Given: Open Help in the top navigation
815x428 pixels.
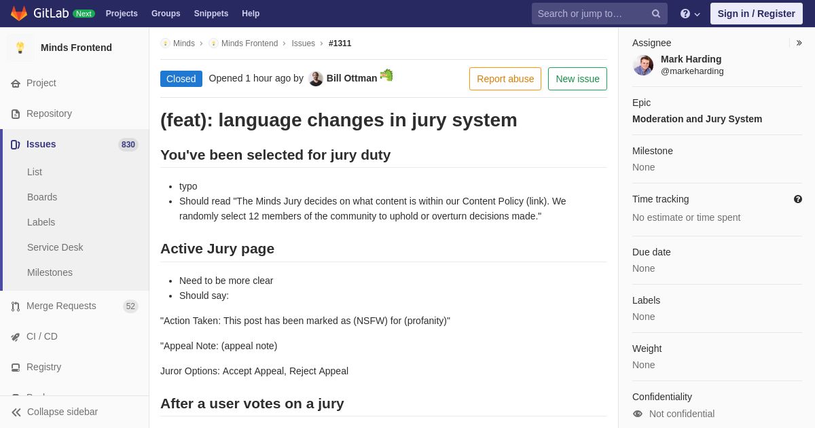Looking at the screenshot, I should (251, 14).
